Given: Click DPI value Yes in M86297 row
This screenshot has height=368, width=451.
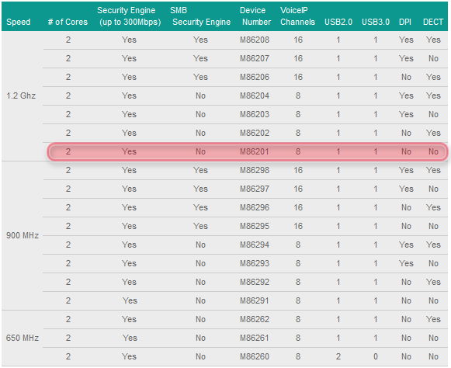Looking at the screenshot, I should point(406,189).
